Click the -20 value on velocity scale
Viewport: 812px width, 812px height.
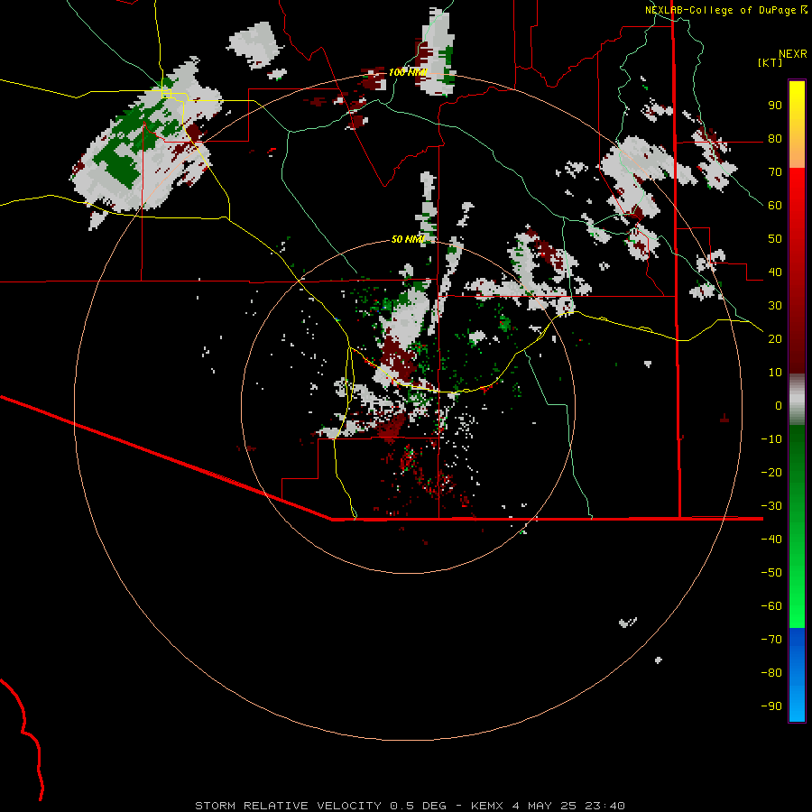771,472
